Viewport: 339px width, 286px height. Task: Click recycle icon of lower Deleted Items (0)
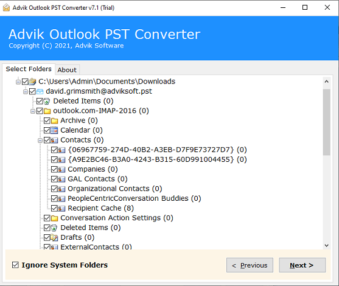pos(54,228)
